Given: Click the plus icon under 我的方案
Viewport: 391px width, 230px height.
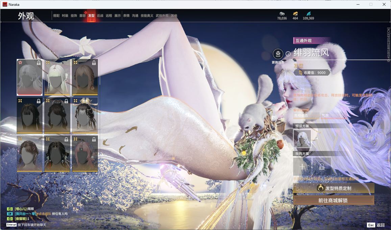Looking at the screenshot, I should click(302, 166).
